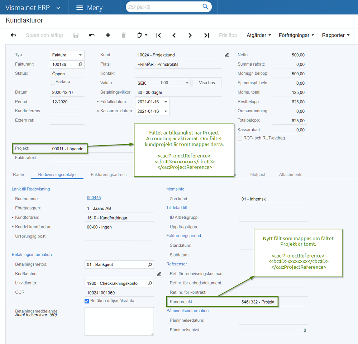
Task: Toggle the Parkera checkbox
Action: pyautogui.click(x=52, y=82)
